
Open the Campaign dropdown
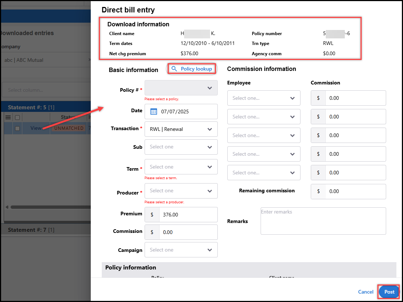[181, 250]
